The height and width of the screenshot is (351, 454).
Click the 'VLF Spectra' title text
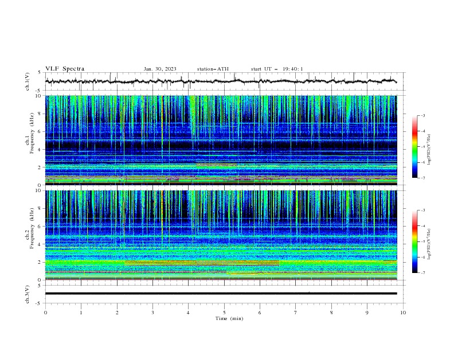point(65,69)
